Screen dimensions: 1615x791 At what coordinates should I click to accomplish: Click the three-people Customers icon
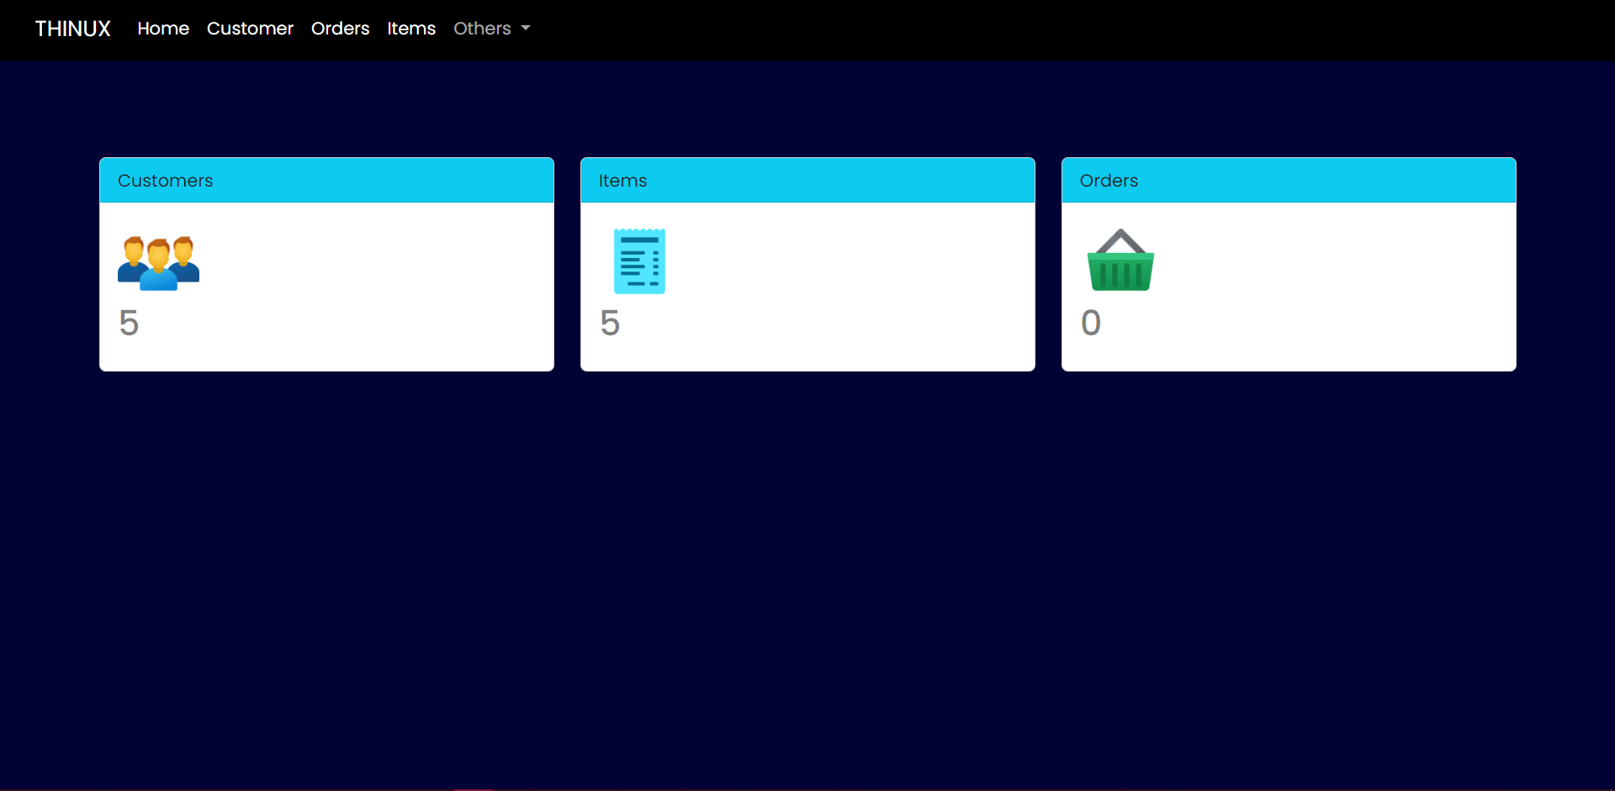point(158,262)
